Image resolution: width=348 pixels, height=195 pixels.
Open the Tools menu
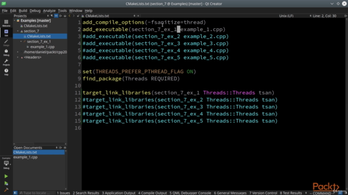coord(62,11)
